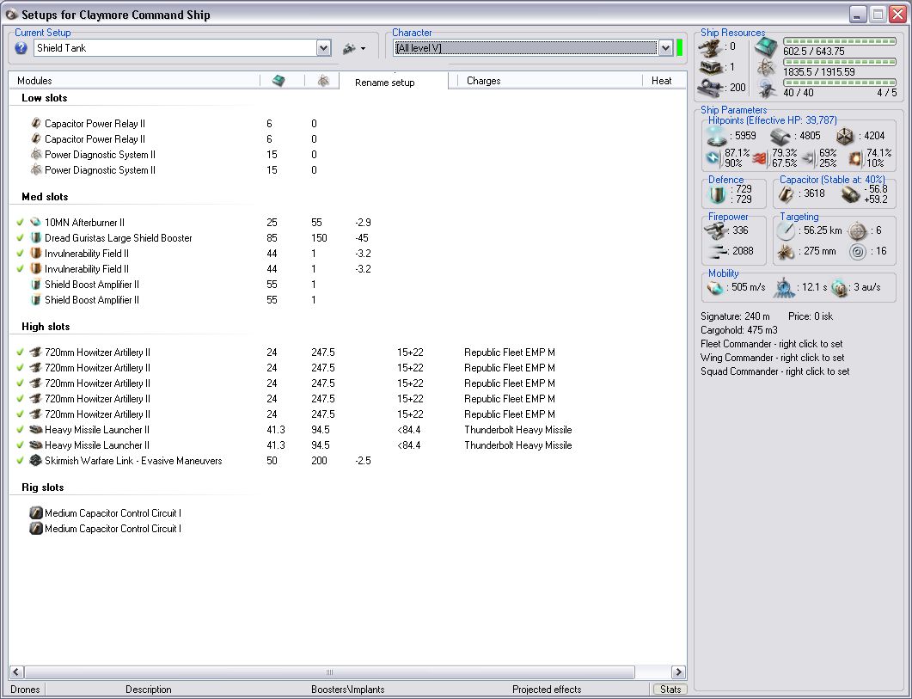912x699 pixels.
Task: Toggle the first 720mm Howitzer Artillery checkmark
Action: [20, 353]
